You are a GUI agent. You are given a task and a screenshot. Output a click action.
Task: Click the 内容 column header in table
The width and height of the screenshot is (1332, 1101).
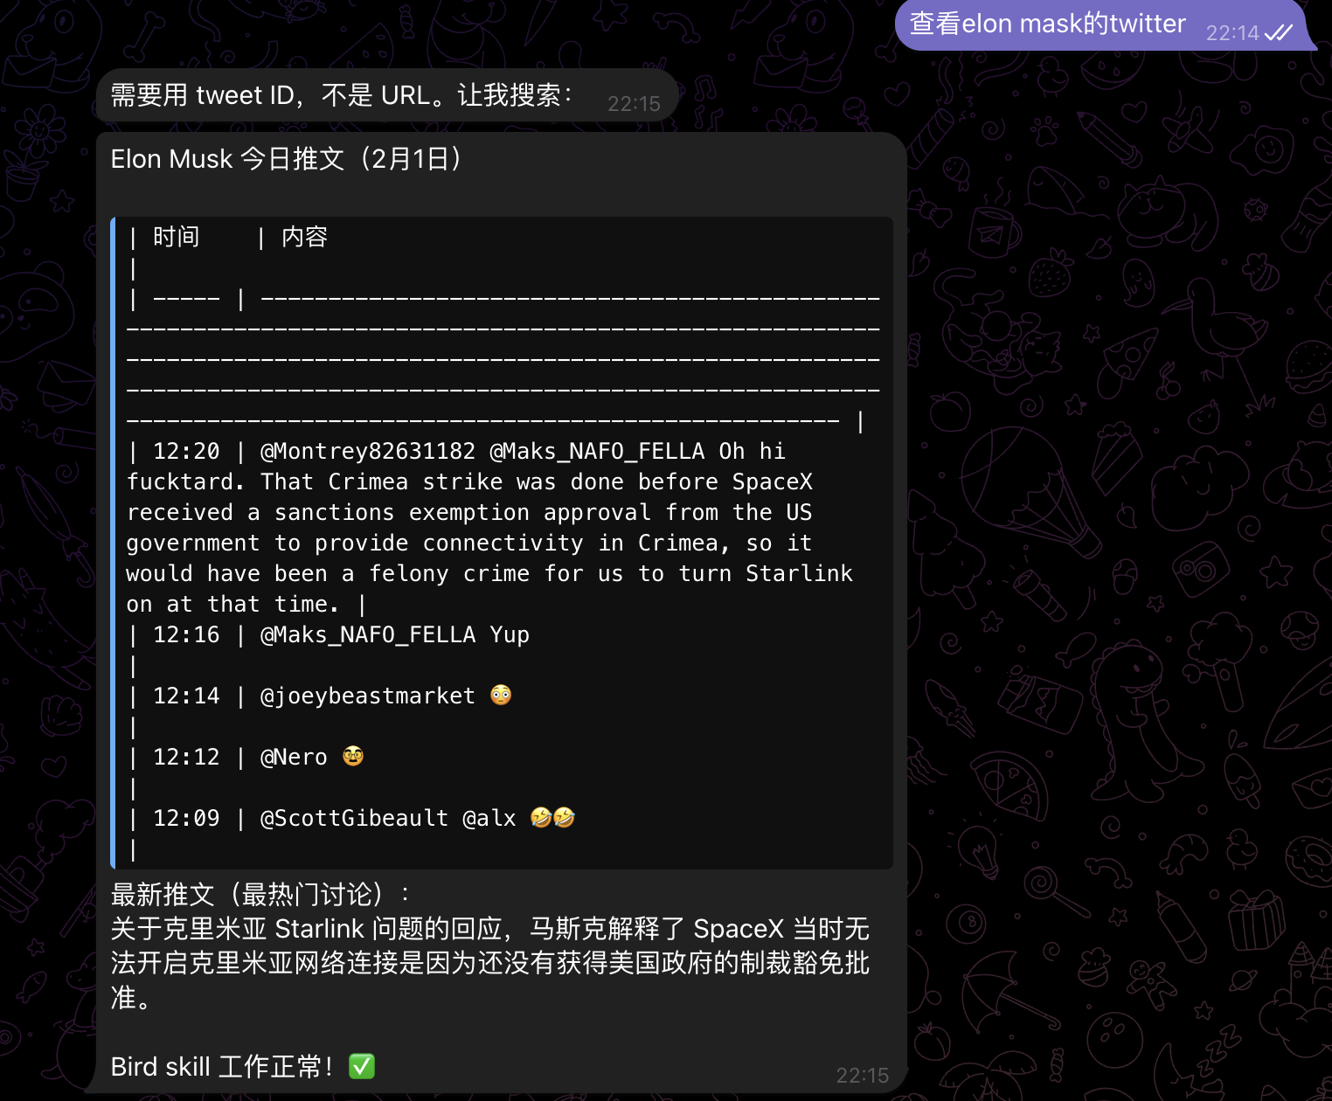(x=304, y=237)
